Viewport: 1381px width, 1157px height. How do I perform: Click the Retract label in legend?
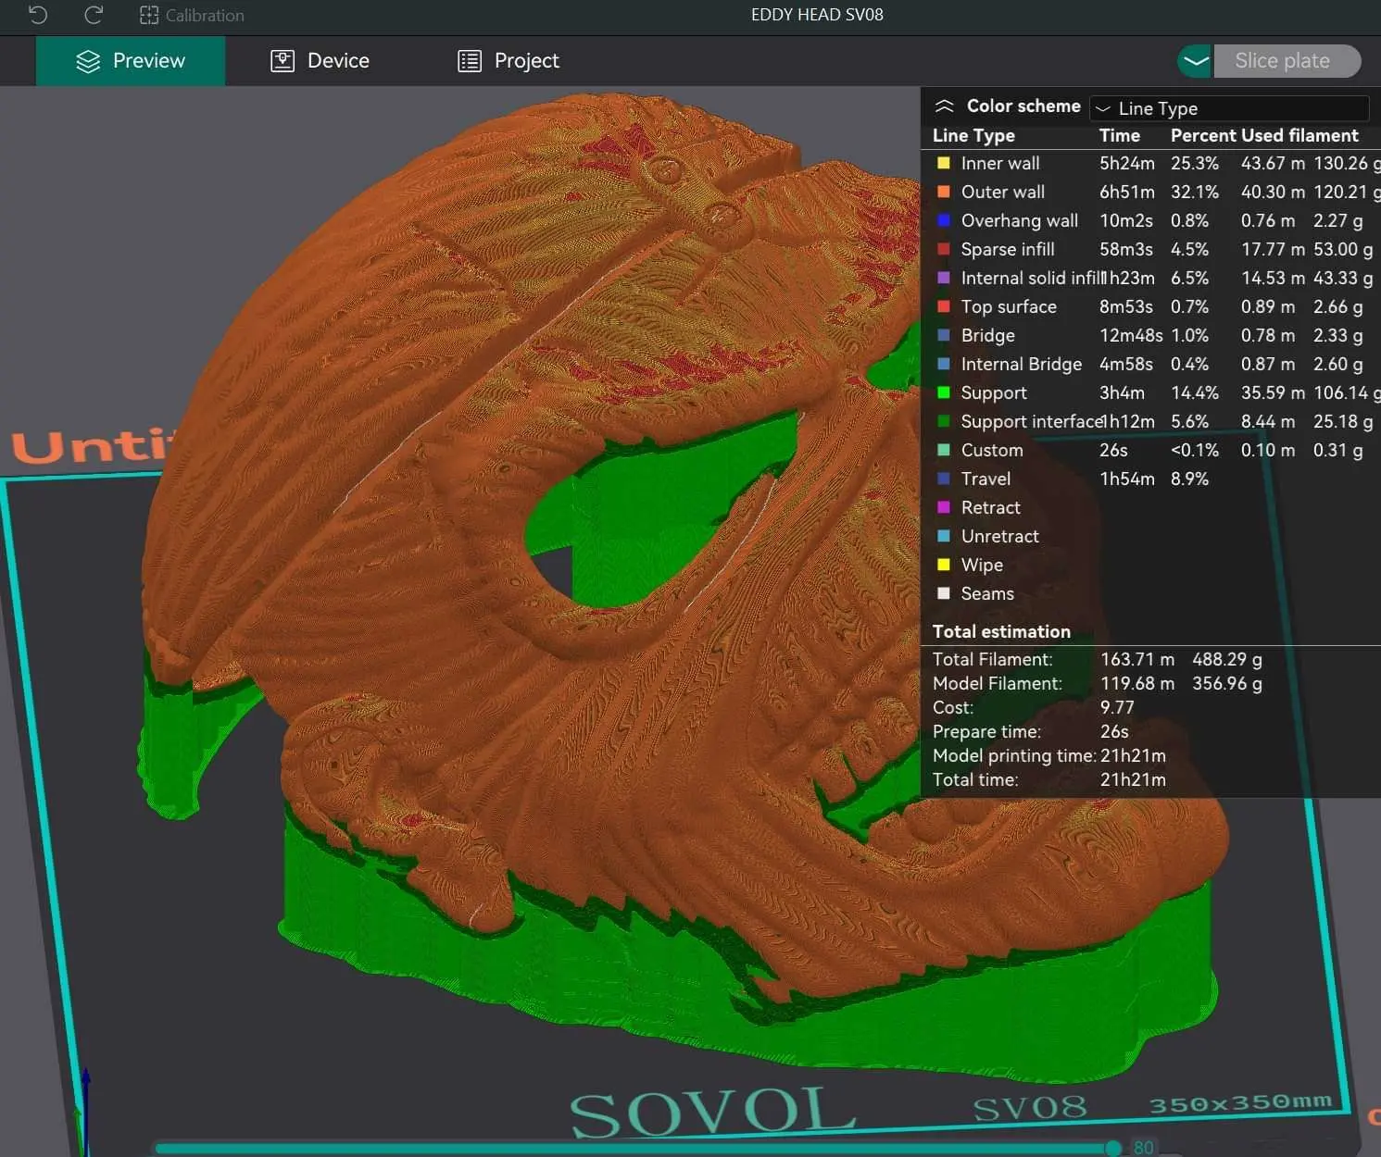[x=990, y=507]
